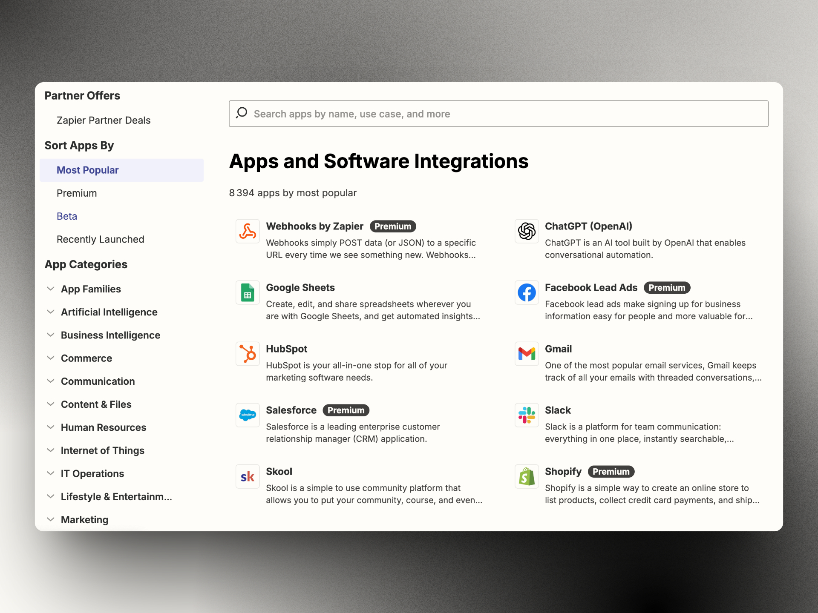Open the Skool title link

tap(279, 471)
